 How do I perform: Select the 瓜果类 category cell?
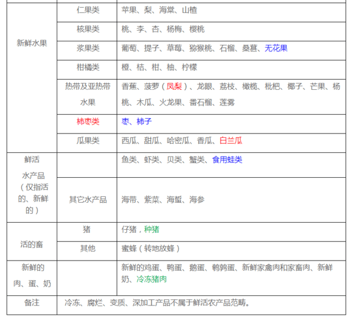click(88, 141)
